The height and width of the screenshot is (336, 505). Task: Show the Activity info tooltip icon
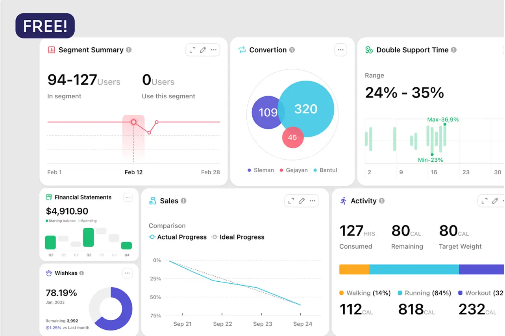381,201
